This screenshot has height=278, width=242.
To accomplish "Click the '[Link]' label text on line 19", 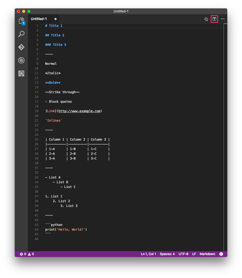I will pos(51,111).
